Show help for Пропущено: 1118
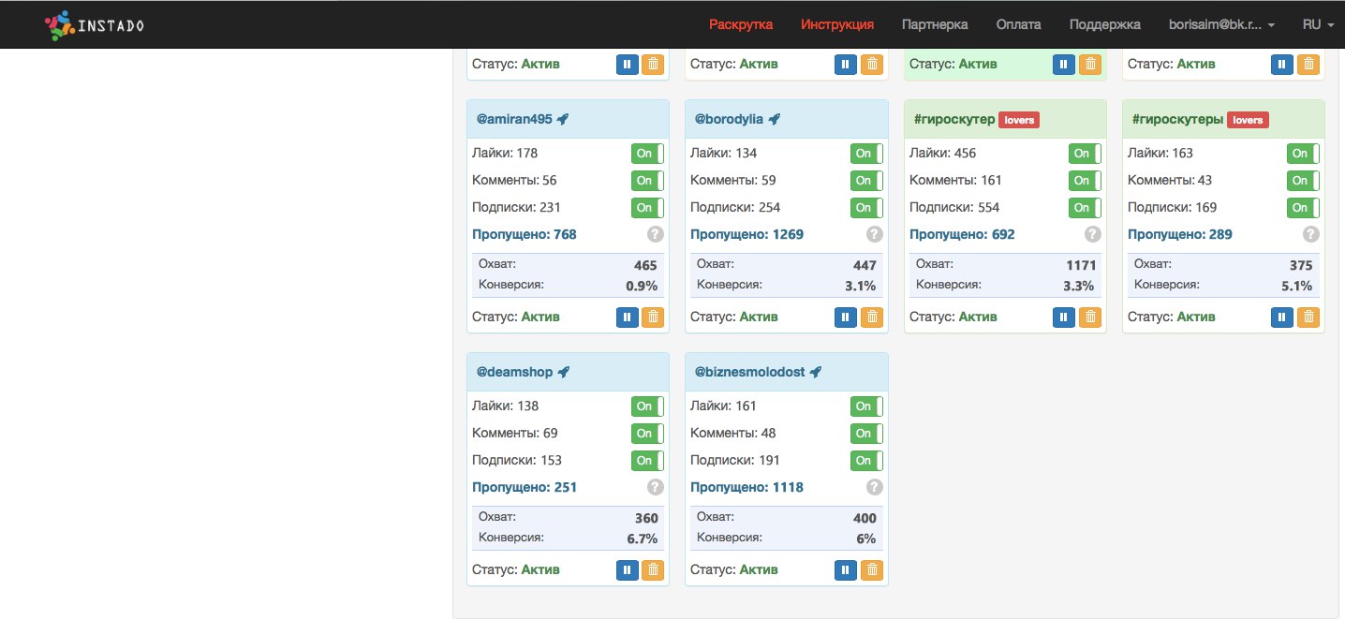 (874, 487)
